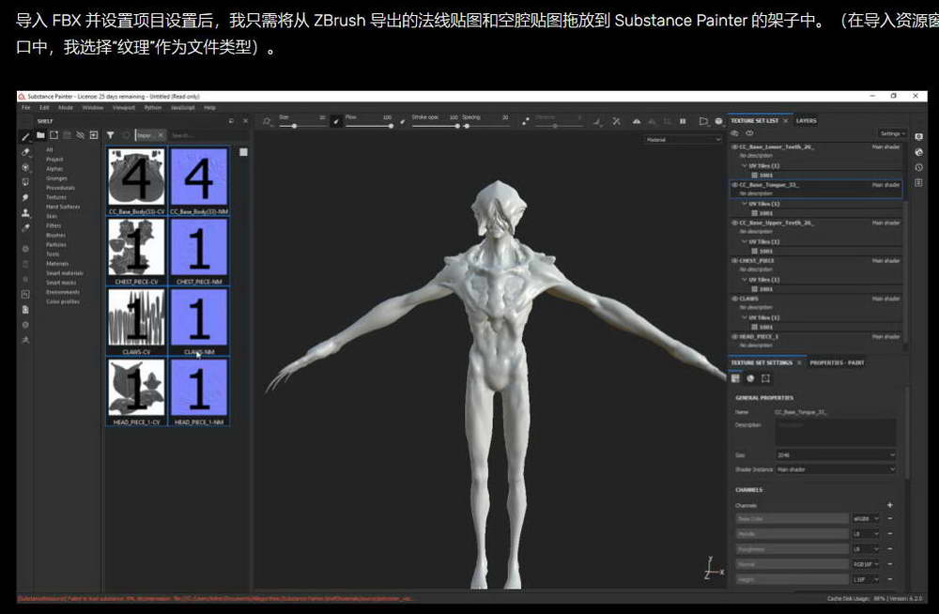Remove the Base Color channel
Image resolution: width=939 pixels, height=614 pixels.
pos(890,519)
